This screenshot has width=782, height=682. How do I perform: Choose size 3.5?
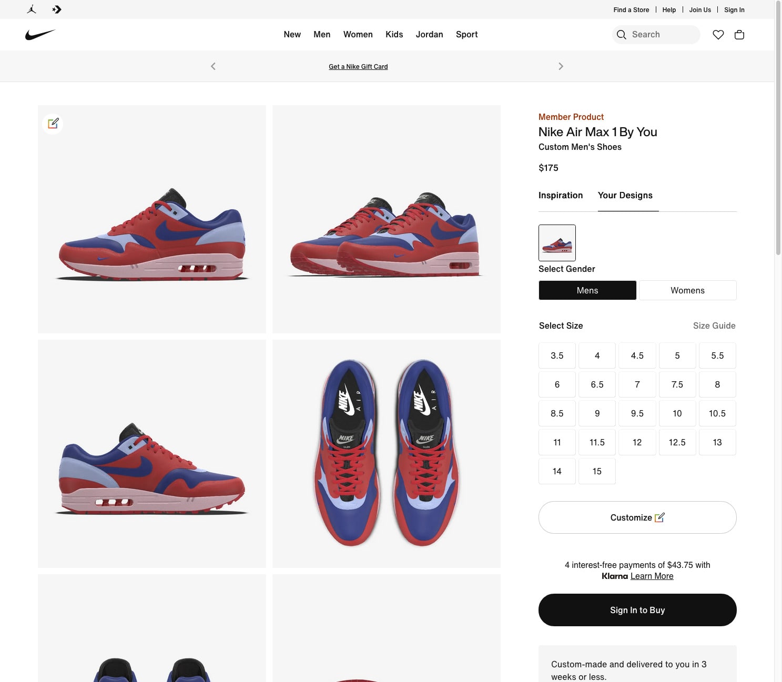point(557,355)
